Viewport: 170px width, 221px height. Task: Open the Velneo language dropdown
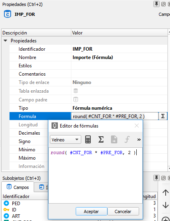65,139
